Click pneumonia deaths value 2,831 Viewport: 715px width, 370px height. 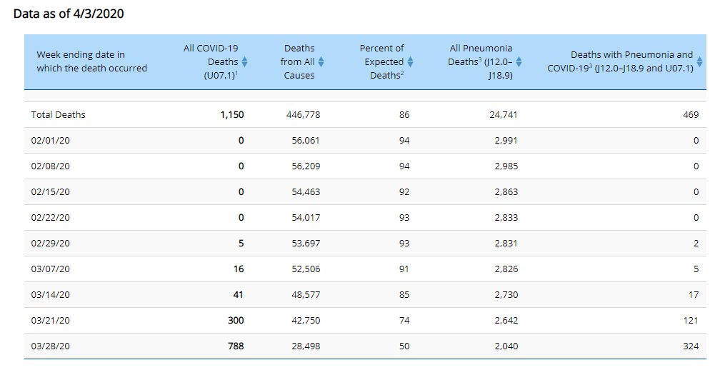(506, 243)
